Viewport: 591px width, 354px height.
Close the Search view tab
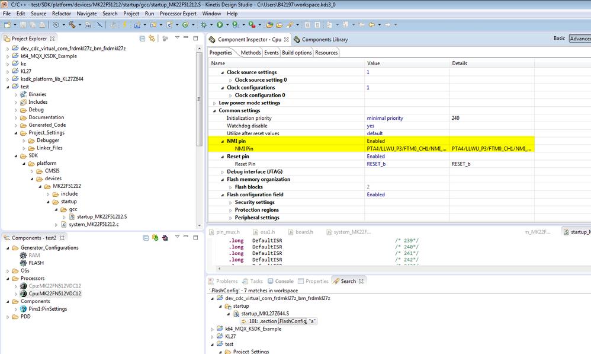click(361, 281)
